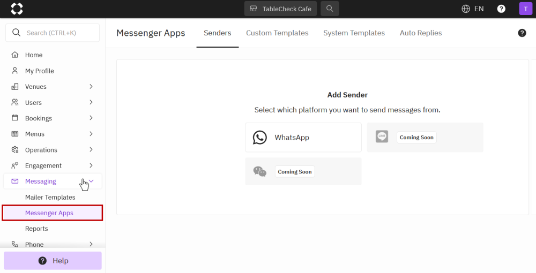This screenshot has width=536, height=273.
Task: Click the TableCheck logo icon
Action: pyautogui.click(x=17, y=9)
